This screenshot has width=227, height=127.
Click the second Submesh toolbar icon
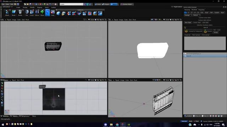point(63,13)
